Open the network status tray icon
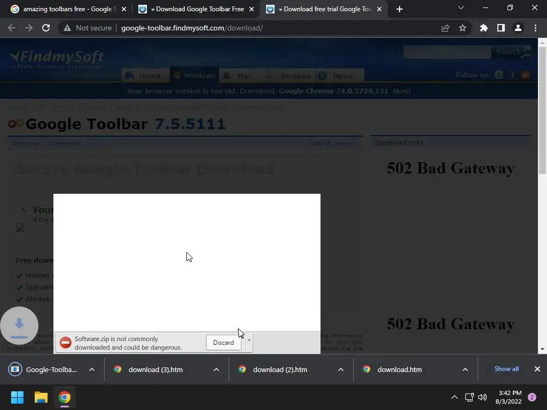The width and height of the screenshot is (547, 410). (469, 397)
